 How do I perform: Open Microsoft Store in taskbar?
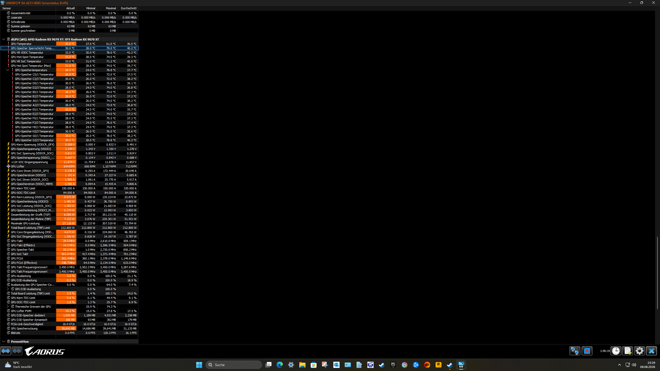313,365
